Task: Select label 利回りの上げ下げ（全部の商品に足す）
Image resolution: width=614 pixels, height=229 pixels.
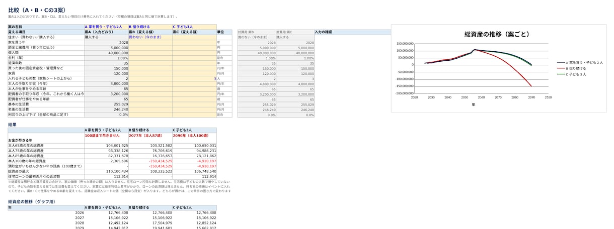Action: pyautogui.click(x=46, y=114)
